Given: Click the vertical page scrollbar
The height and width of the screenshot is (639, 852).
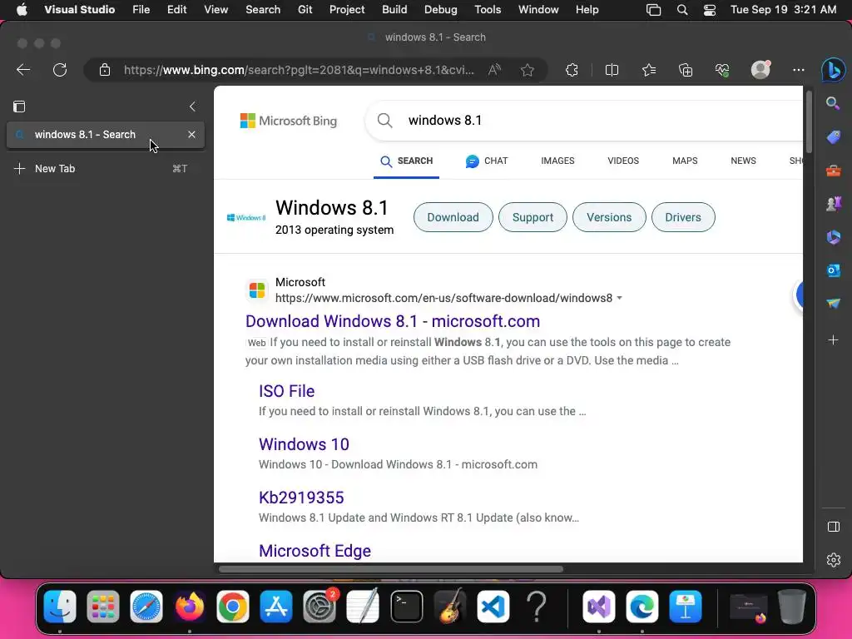Looking at the screenshot, I should pyautogui.click(x=809, y=122).
